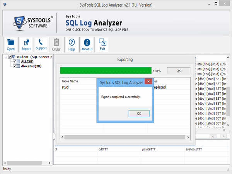
Task: Click the pcvitaTTT cell
Action: click(x=149, y=149)
